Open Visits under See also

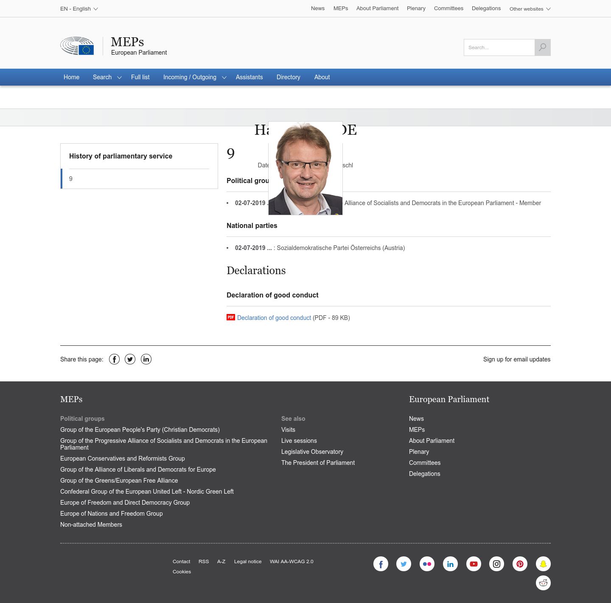coord(288,430)
